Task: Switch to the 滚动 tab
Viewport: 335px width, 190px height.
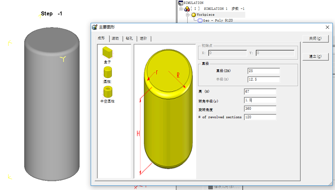Action: tap(115, 38)
